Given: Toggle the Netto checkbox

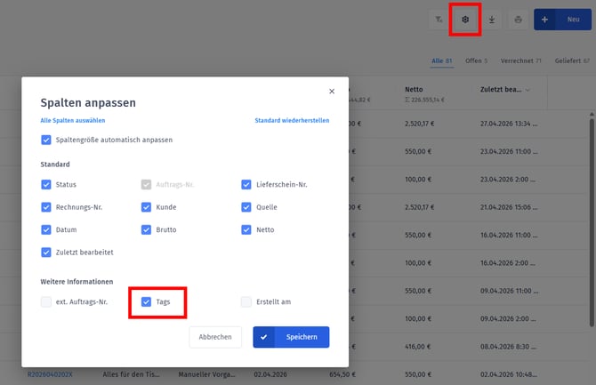Looking at the screenshot, I should (x=246, y=229).
